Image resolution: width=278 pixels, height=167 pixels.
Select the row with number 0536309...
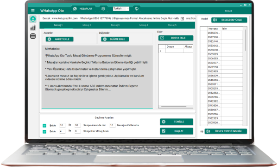click(221, 76)
